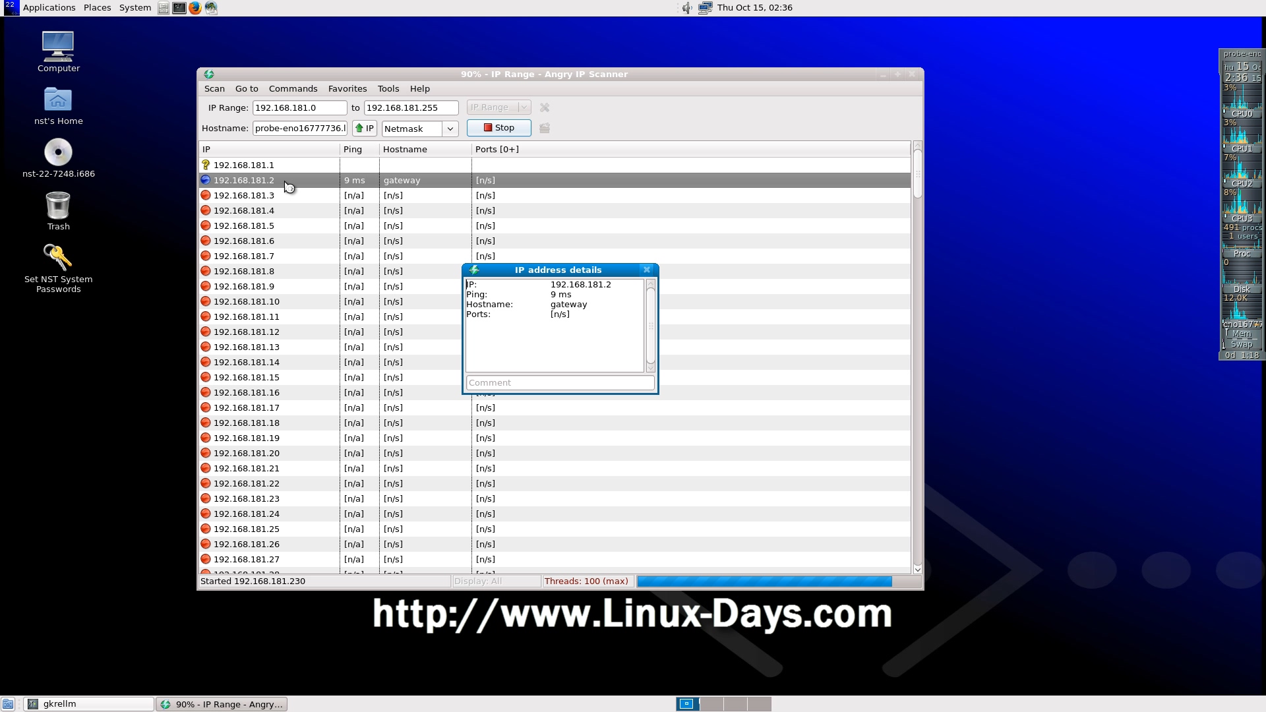Image resolution: width=1266 pixels, height=712 pixels.
Task: Open nst's Home folder icon
Action: click(x=58, y=105)
